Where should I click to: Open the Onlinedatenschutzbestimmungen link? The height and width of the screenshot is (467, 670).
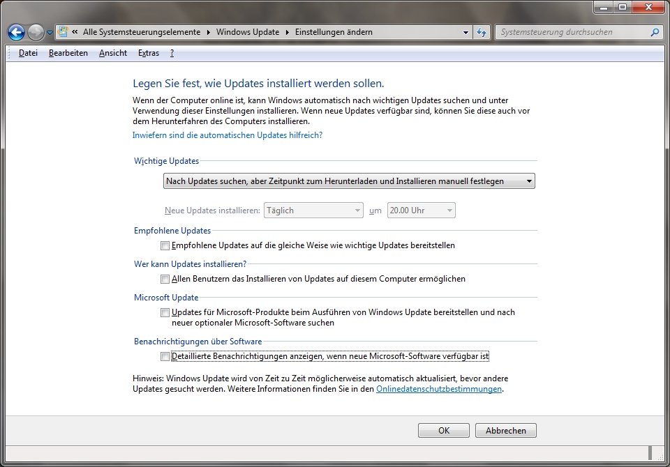pos(439,389)
